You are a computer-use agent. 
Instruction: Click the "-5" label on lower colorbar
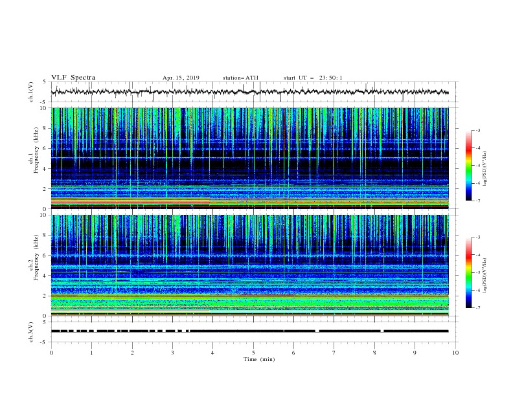click(x=477, y=272)
